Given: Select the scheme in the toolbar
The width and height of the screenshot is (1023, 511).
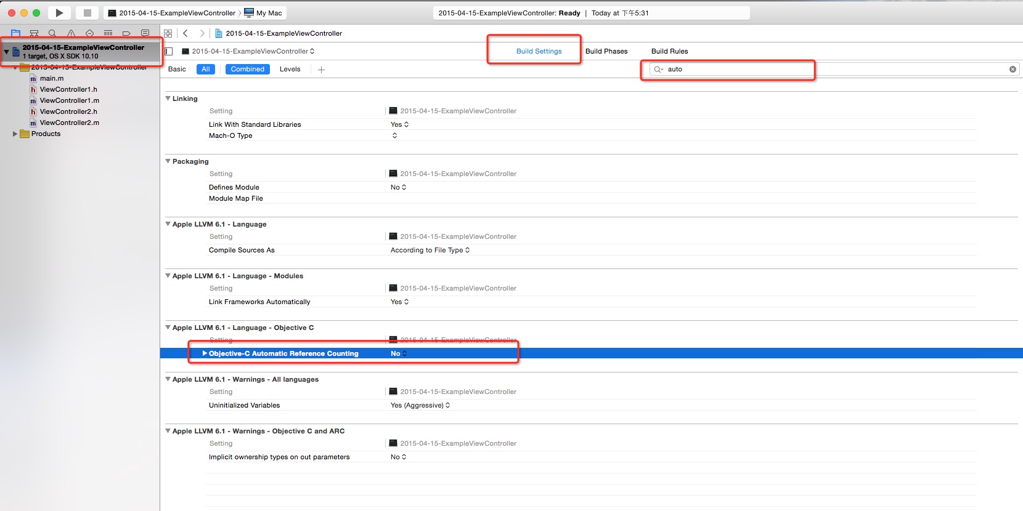Looking at the screenshot, I should [x=172, y=13].
